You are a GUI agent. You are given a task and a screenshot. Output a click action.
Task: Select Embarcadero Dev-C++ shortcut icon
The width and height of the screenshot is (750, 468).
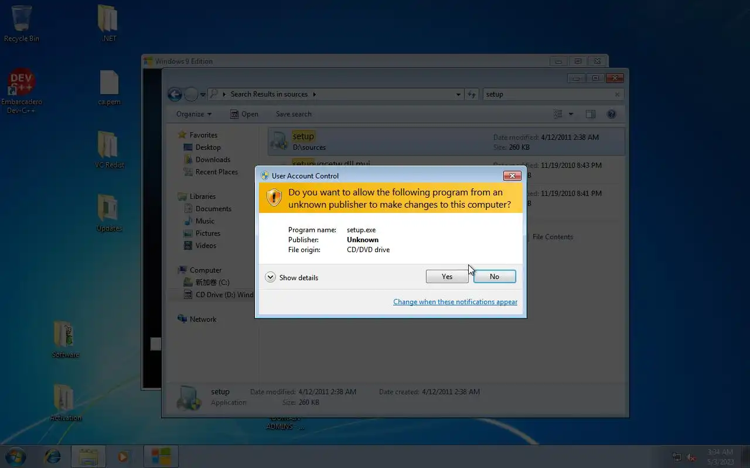(22, 92)
